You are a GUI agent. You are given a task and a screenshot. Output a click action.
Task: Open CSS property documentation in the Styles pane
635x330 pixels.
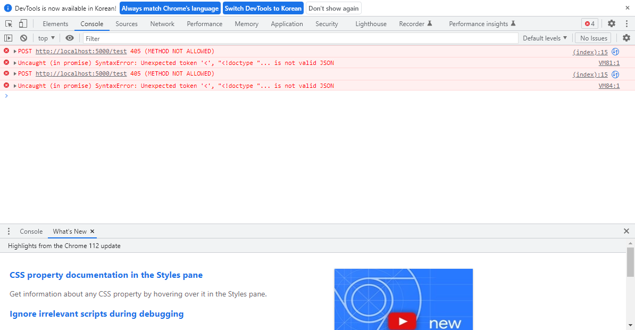point(106,275)
